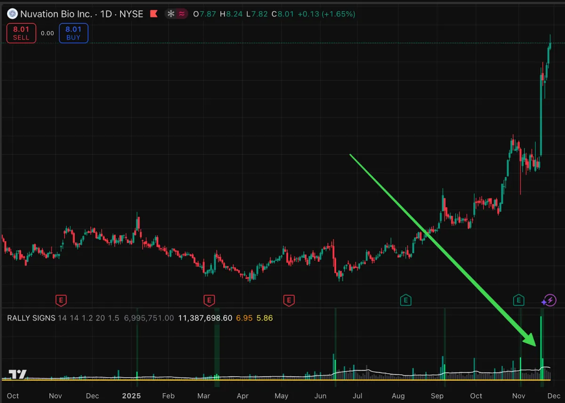
Task: Click the low price value L7.82
Action: [257, 14]
